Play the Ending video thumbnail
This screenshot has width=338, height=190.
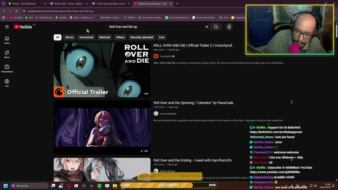pyautogui.click(x=102, y=169)
